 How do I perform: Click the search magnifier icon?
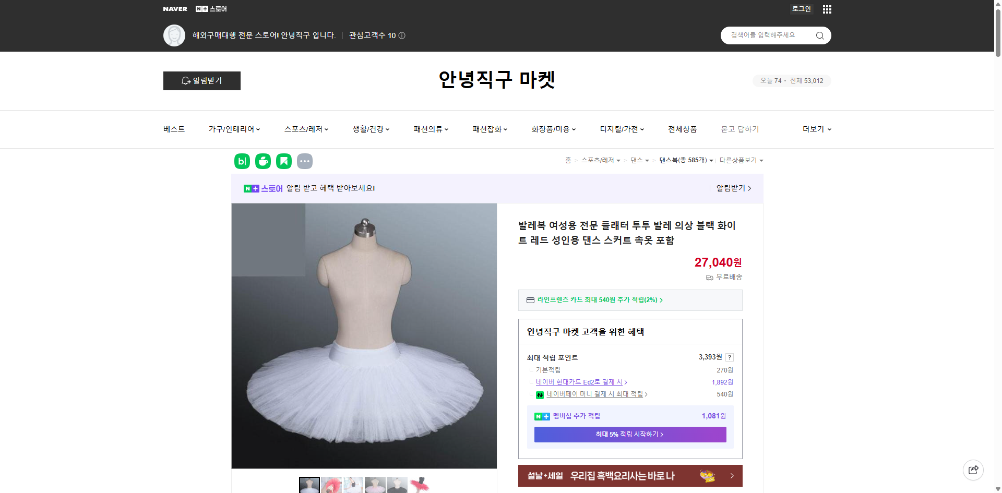click(x=819, y=35)
